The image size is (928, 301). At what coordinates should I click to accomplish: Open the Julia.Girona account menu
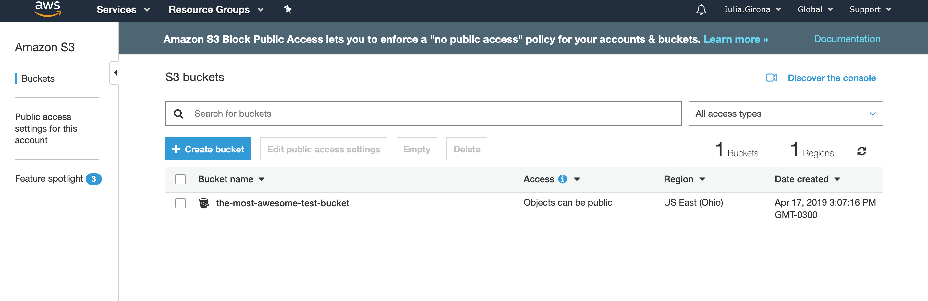pyautogui.click(x=752, y=10)
